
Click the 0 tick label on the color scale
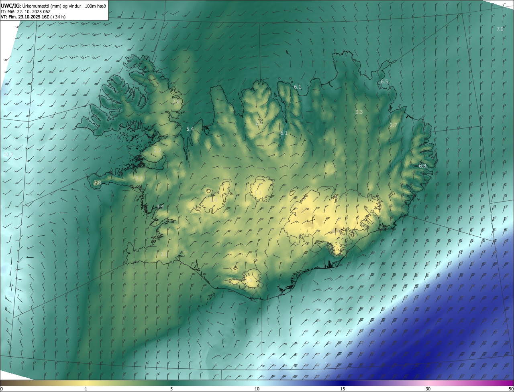2,389
